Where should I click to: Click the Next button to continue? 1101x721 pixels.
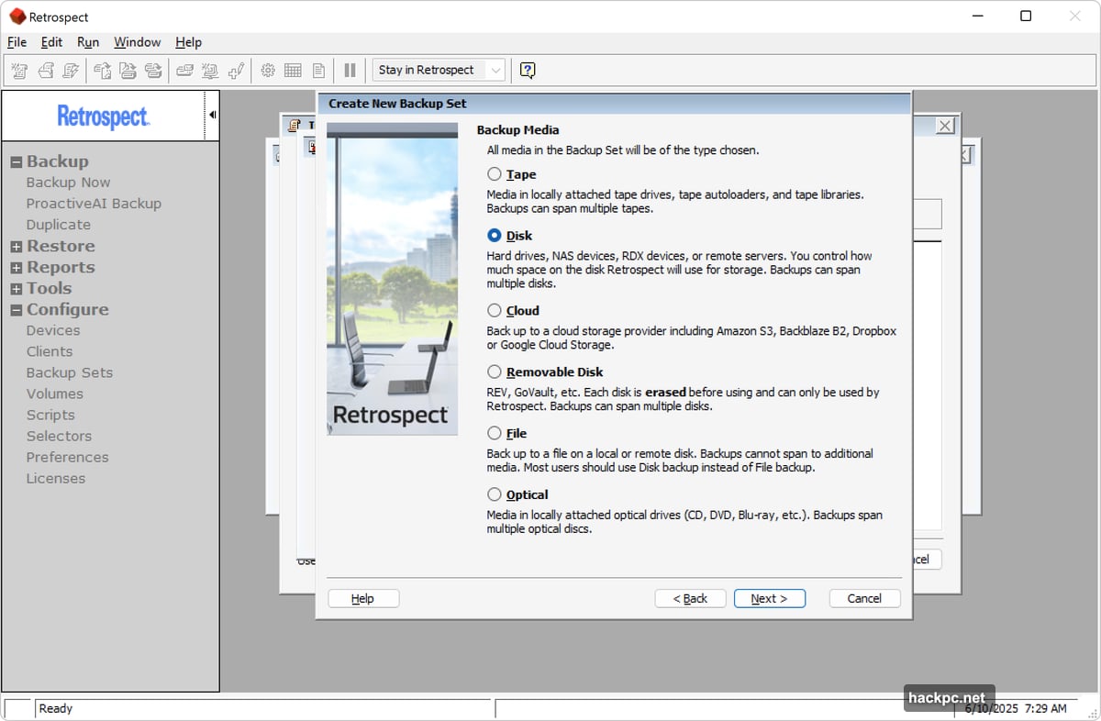coord(769,598)
